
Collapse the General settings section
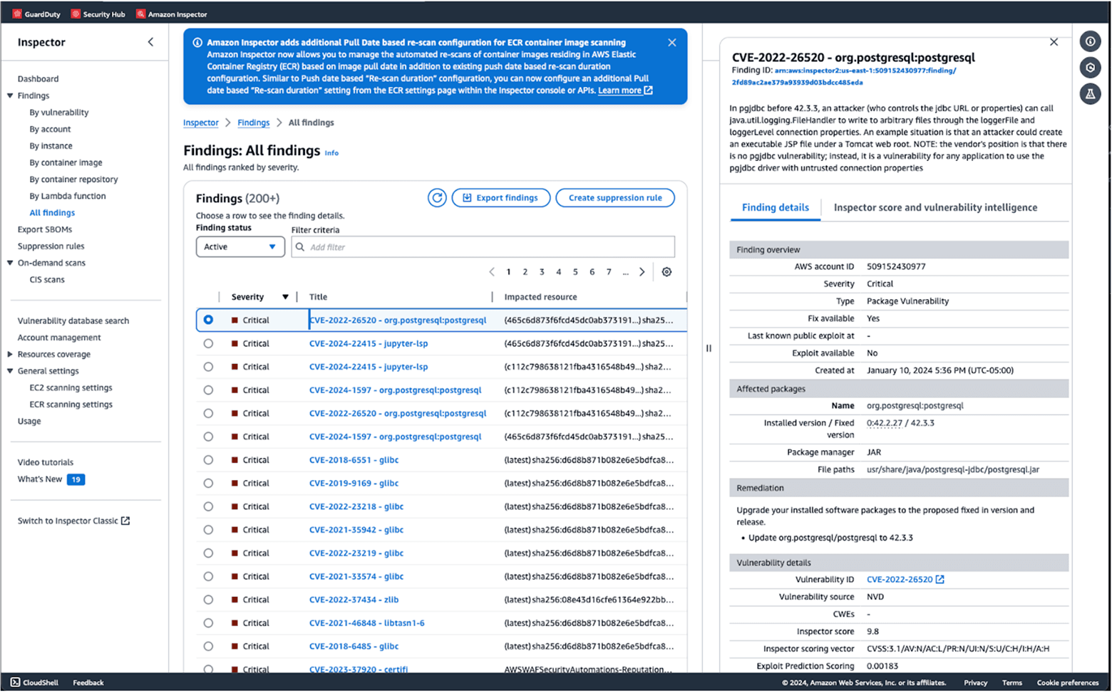coord(10,371)
